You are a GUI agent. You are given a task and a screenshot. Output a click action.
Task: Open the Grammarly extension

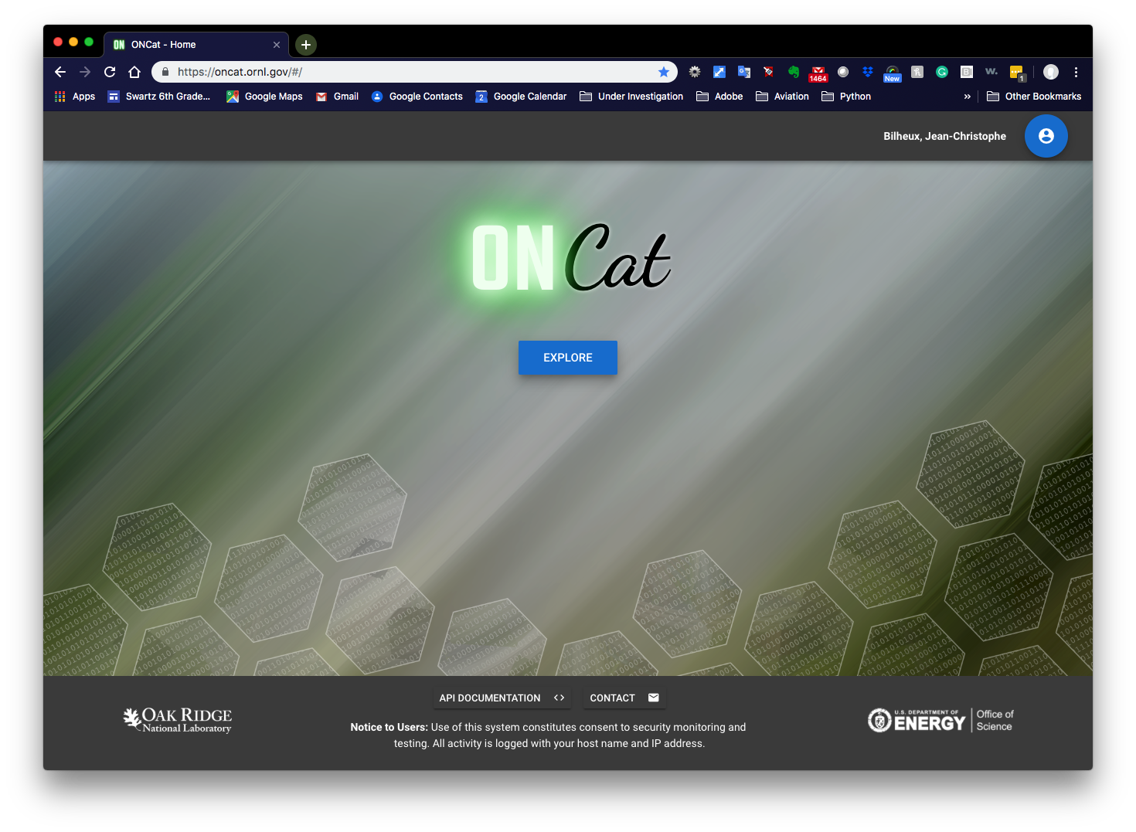[x=942, y=71]
